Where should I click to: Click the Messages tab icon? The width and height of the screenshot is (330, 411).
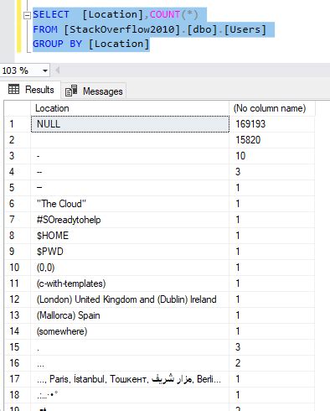(71, 91)
